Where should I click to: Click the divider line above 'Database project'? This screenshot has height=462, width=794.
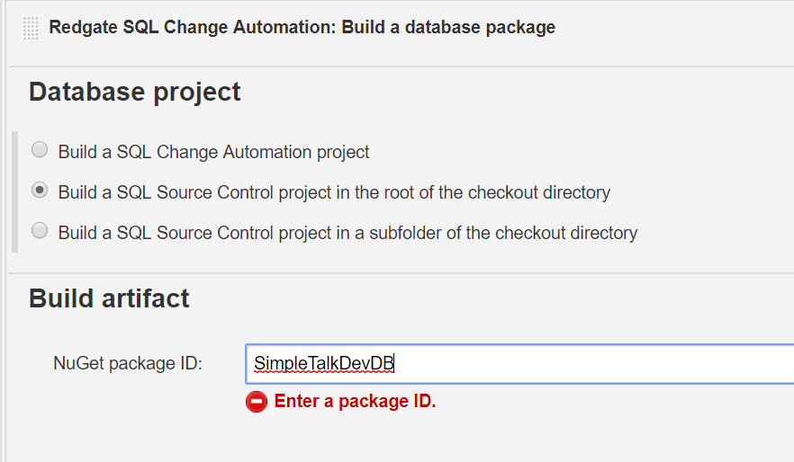click(402, 67)
